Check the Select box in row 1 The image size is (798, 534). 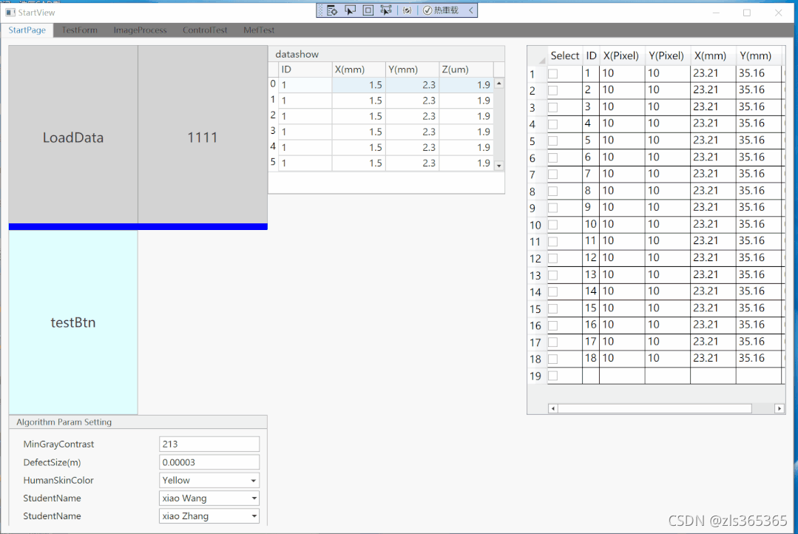coord(553,74)
